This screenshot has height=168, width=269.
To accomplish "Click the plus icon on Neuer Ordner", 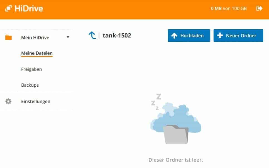I will (x=220, y=36).
